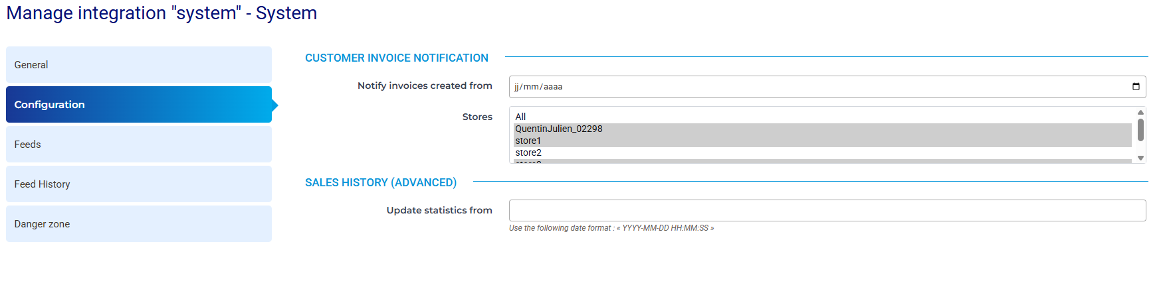This screenshot has width=1167, height=297.
Task: Select the "All" option in Stores list
Action: tap(823, 117)
